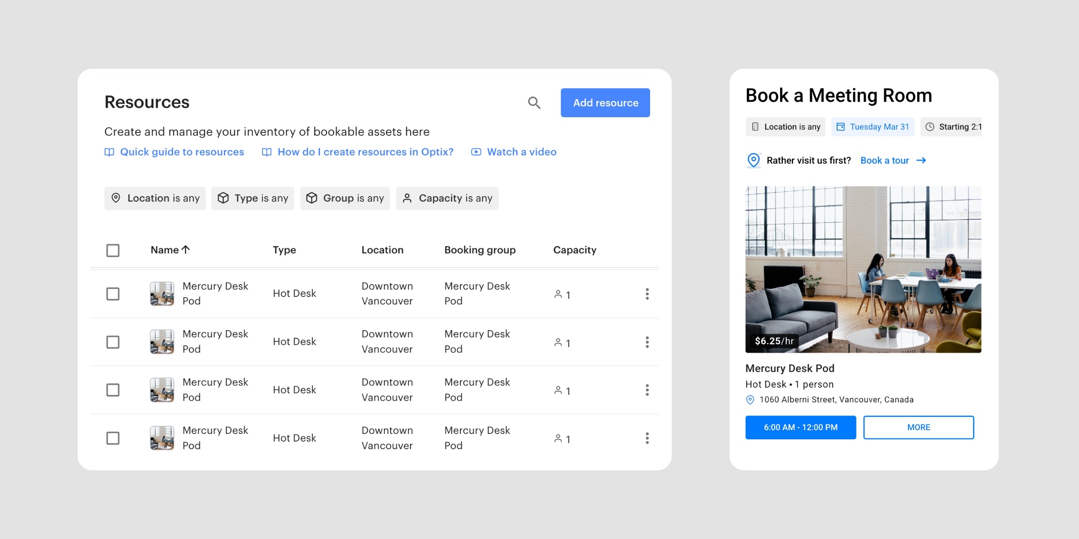Viewport: 1079px width, 539px height.
Task: Check the last Mercury Desk Pod row checkbox
Action: click(113, 438)
